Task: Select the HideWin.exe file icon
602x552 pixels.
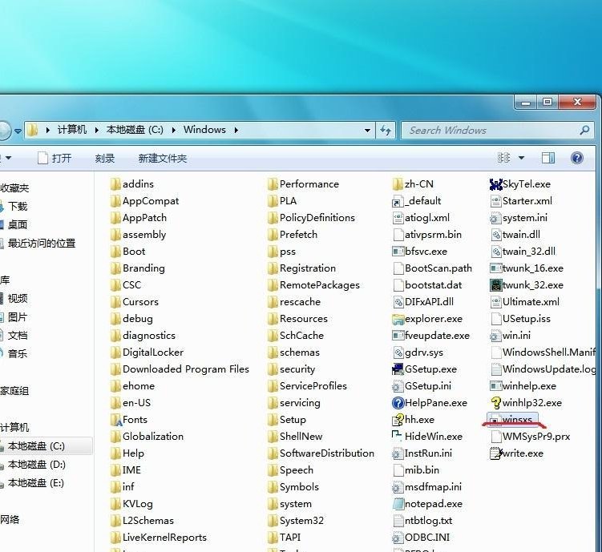Action: [x=397, y=436]
